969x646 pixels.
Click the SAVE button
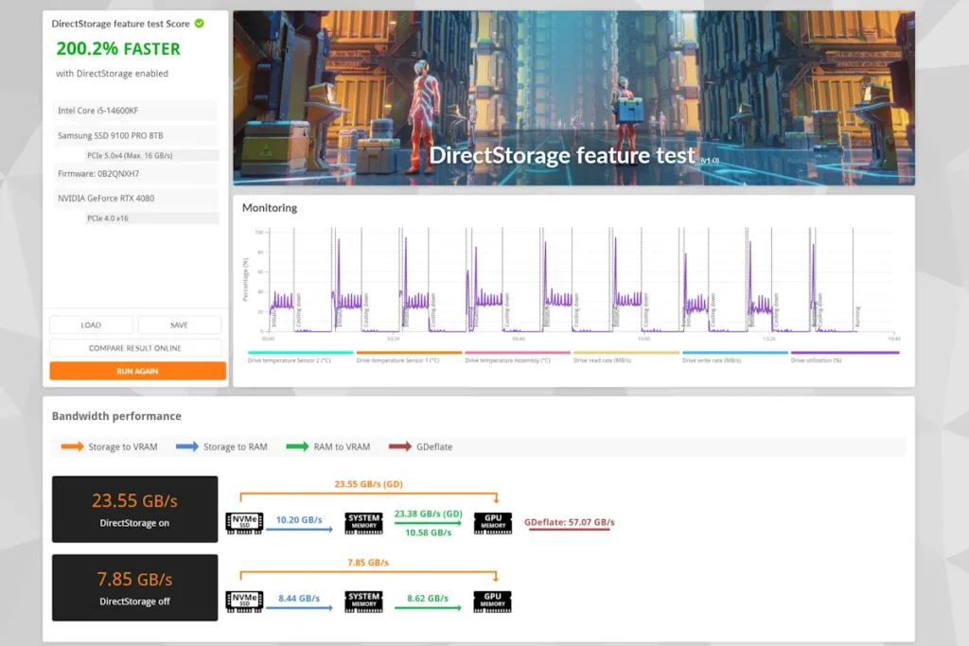point(179,324)
